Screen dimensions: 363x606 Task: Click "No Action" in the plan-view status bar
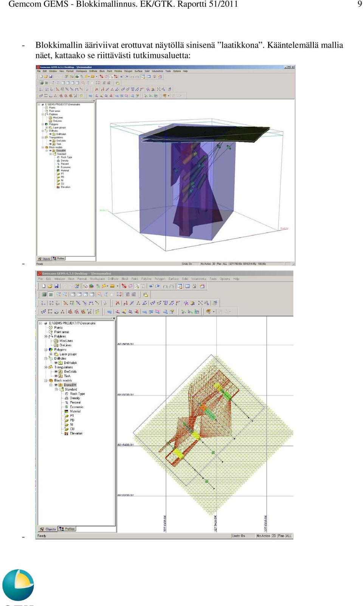[x=264, y=536]
